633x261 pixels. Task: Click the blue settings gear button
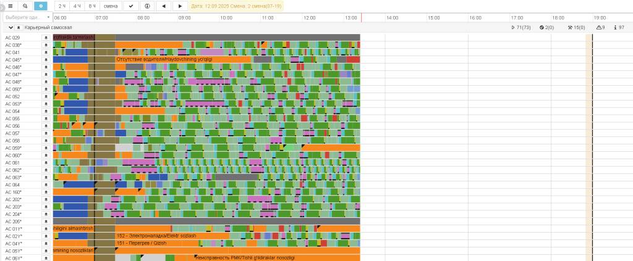pyautogui.click(x=40, y=6)
